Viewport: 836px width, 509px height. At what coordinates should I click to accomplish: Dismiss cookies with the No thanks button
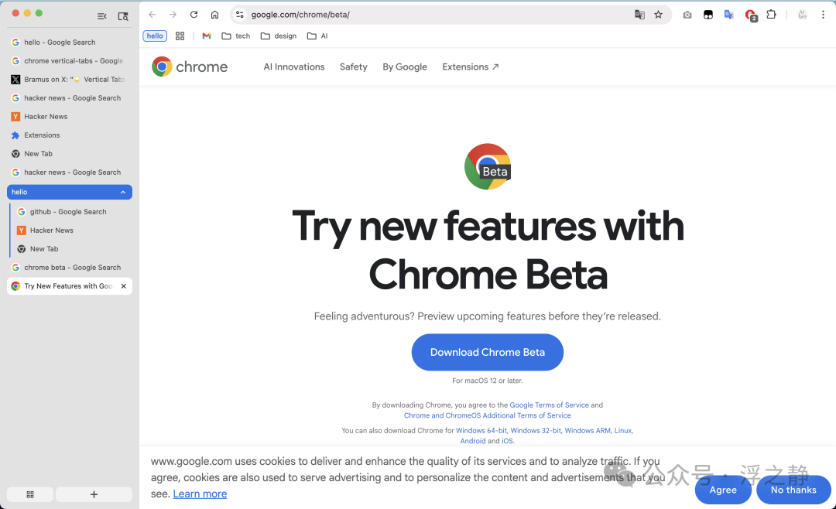coord(793,490)
